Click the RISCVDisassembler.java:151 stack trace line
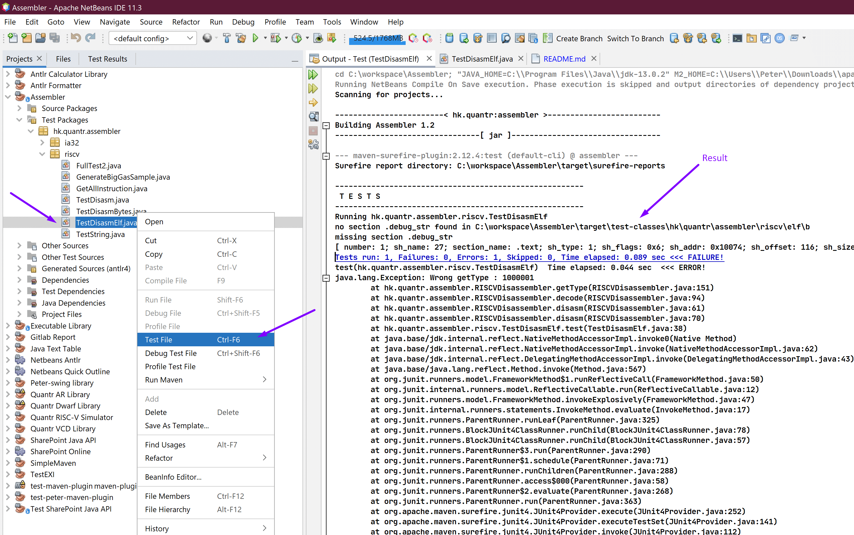The height and width of the screenshot is (535, 854). (542, 288)
